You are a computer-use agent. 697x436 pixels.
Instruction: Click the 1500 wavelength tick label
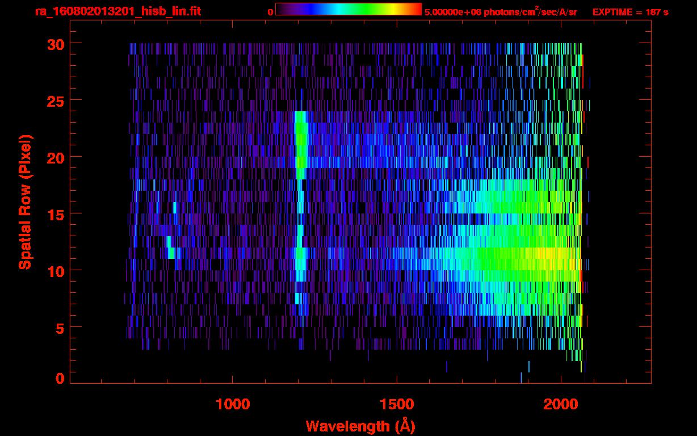(x=397, y=404)
